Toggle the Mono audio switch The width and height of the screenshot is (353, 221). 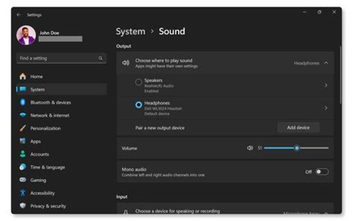point(322,172)
